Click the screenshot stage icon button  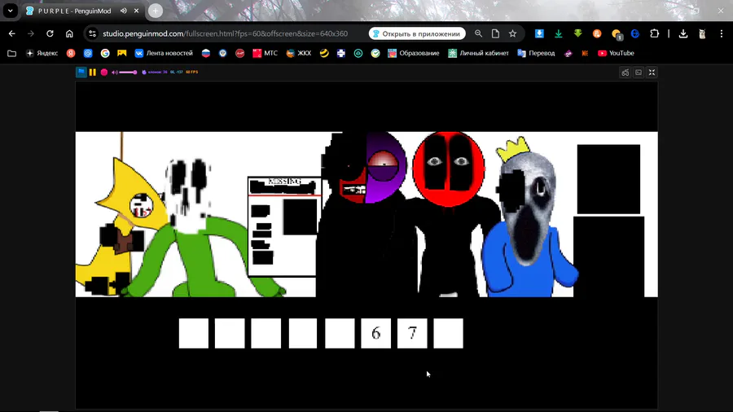(639, 72)
